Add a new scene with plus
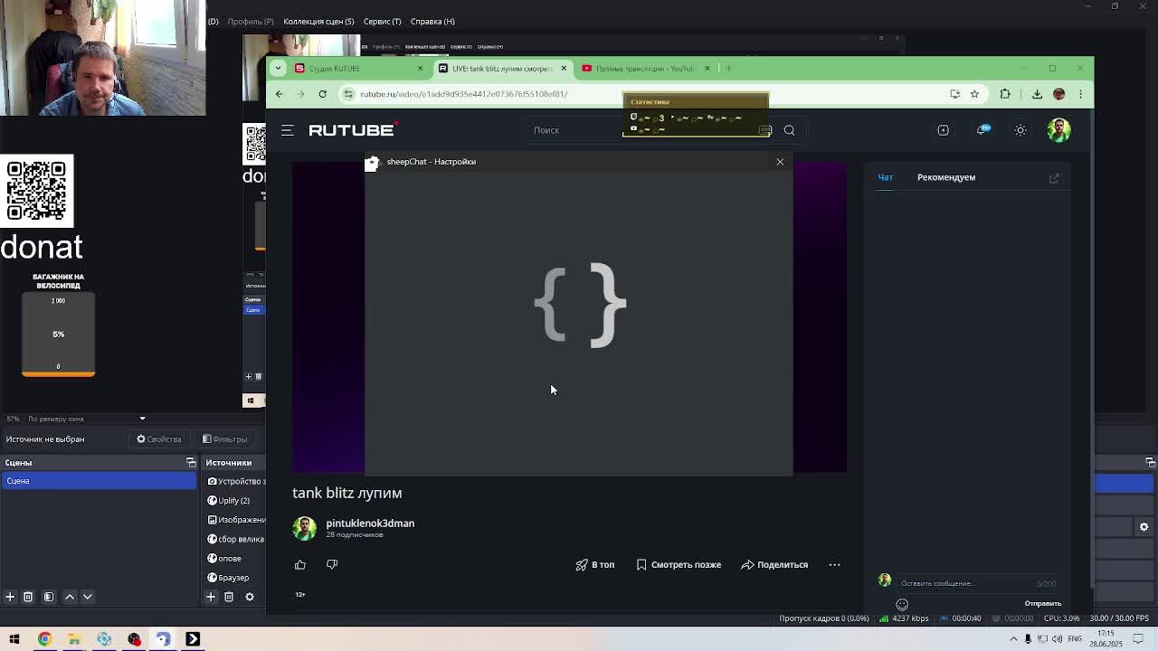The image size is (1158, 651). [x=10, y=597]
